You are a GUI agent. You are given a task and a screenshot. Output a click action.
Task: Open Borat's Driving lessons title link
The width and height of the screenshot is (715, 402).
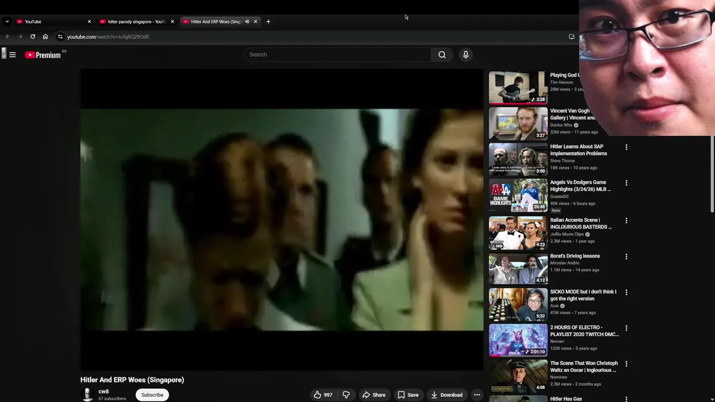tap(575, 256)
